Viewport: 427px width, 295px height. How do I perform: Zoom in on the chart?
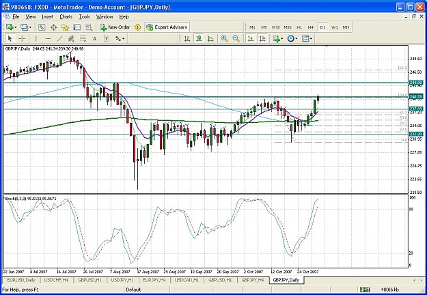(224, 39)
